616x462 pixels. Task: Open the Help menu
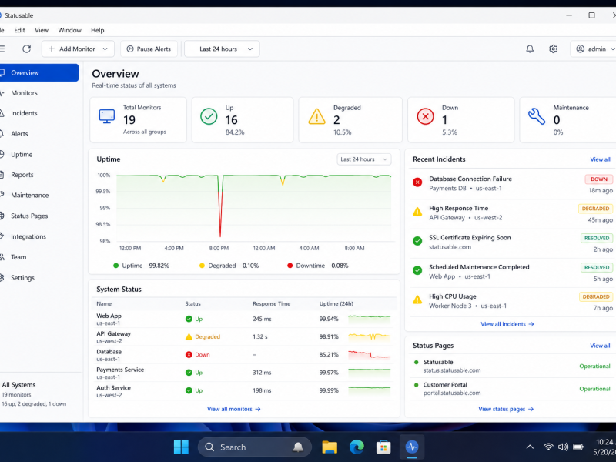(98, 30)
